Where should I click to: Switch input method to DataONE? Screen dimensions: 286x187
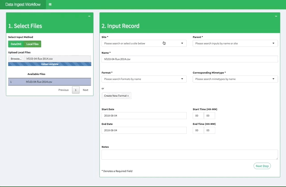click(16, 44)
